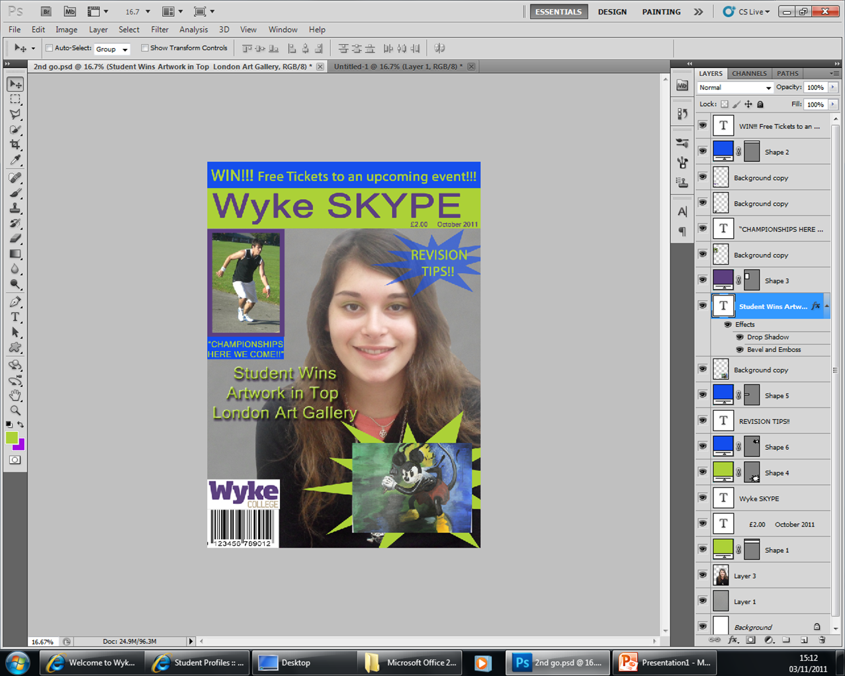
Task: Toggle Drop Shadow effect visibility
Action: (x=740, y=337)
